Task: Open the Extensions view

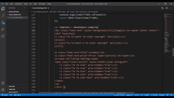Action: click(3, 36)
